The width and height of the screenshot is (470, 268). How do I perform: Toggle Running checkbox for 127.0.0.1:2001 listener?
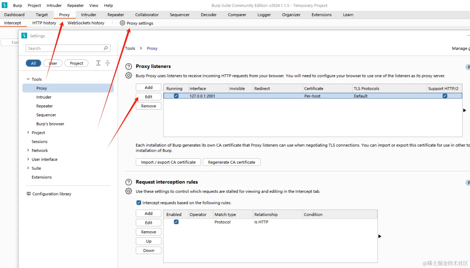point(176,96)
